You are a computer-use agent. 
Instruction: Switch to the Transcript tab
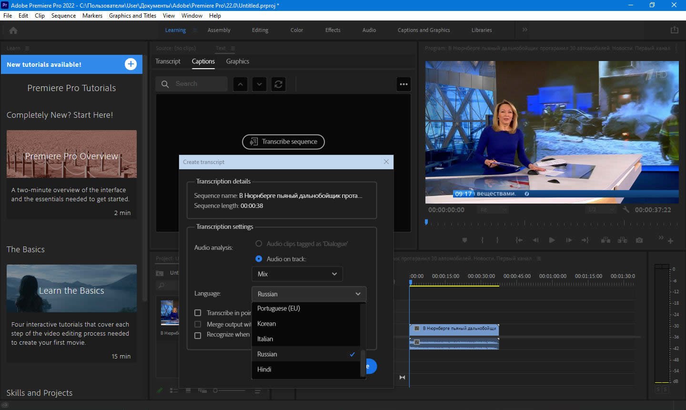(x=168, y=61)
